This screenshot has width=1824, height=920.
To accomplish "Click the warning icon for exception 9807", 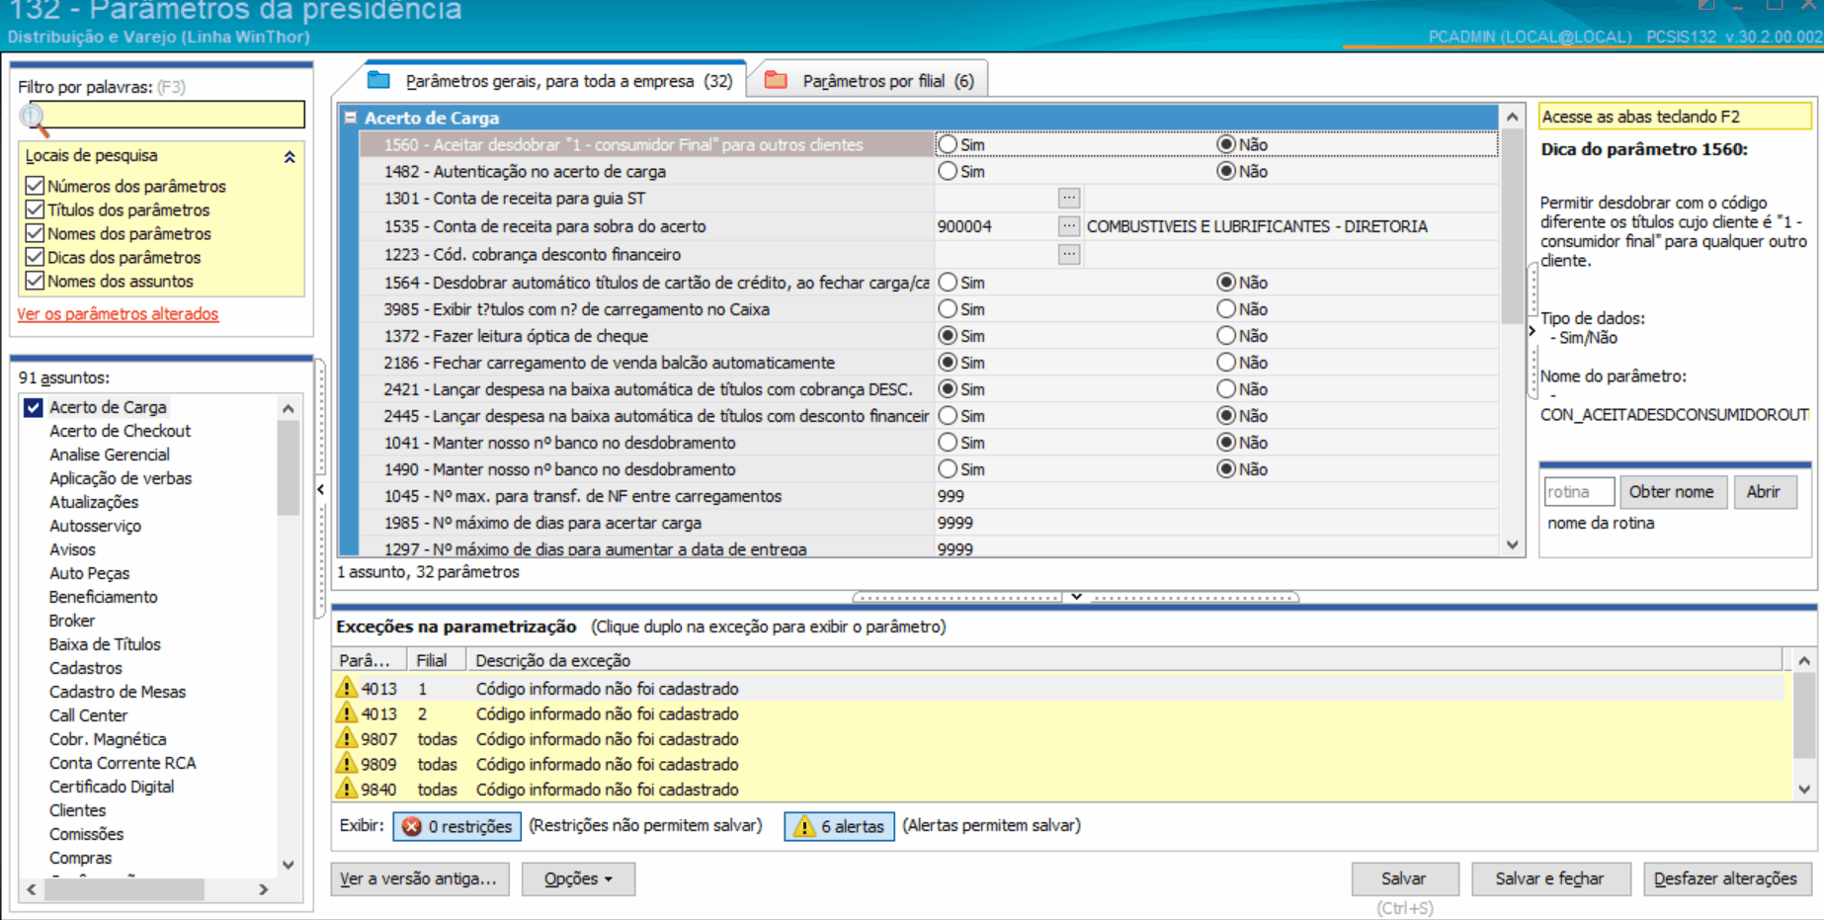I will [346, 738].
